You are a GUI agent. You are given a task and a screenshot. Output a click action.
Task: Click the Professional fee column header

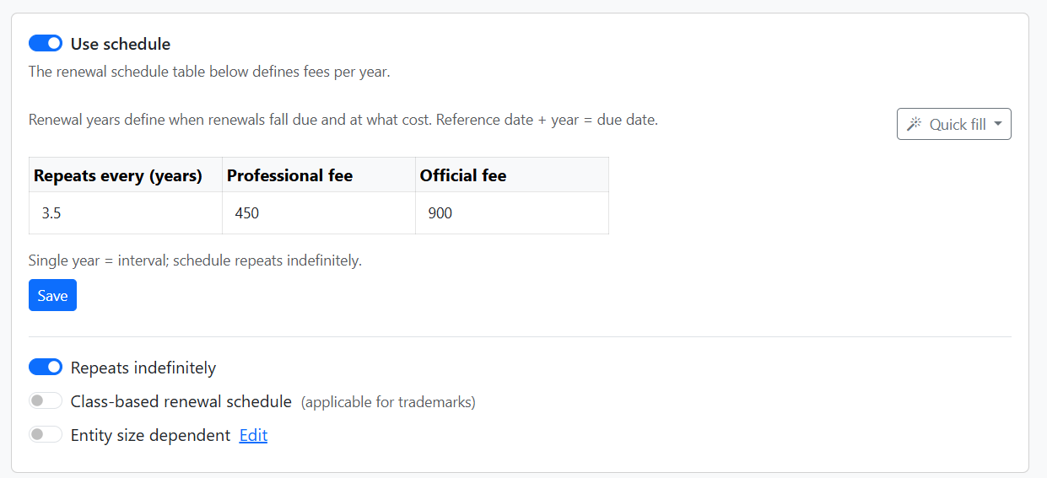tap(289, 175)
